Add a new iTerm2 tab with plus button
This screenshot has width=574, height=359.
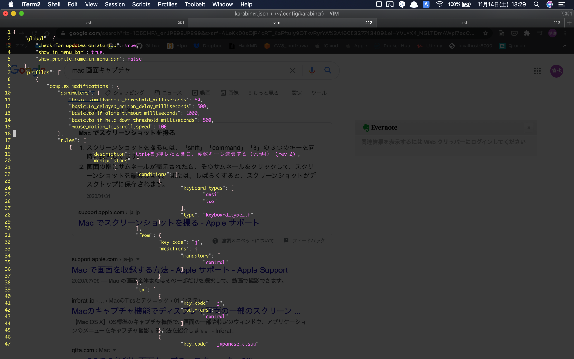569,23
